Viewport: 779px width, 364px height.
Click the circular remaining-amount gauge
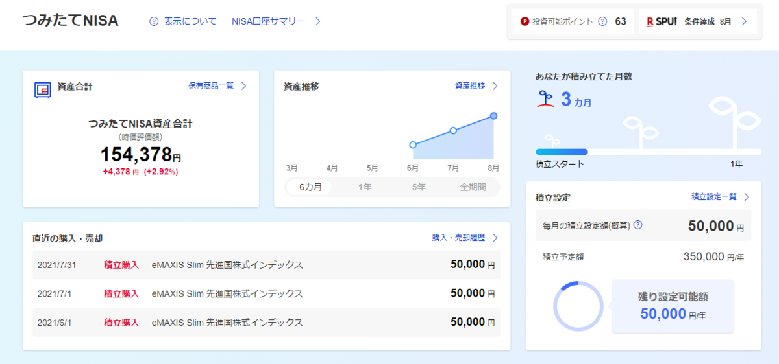point(578,306)
